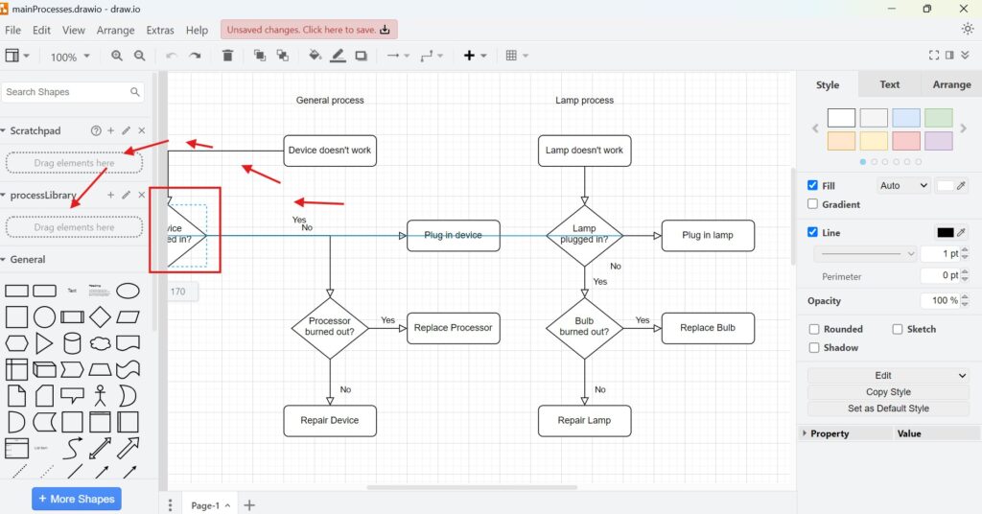The height and width of the screenshot is (514, 982).
Task: Toggle the dark mode sun icon
Action: click(x=967, y=29)
